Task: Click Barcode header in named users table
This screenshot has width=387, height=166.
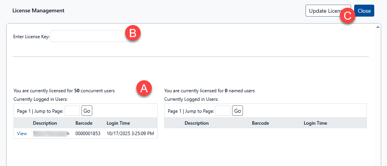Action: pos(260,123)
